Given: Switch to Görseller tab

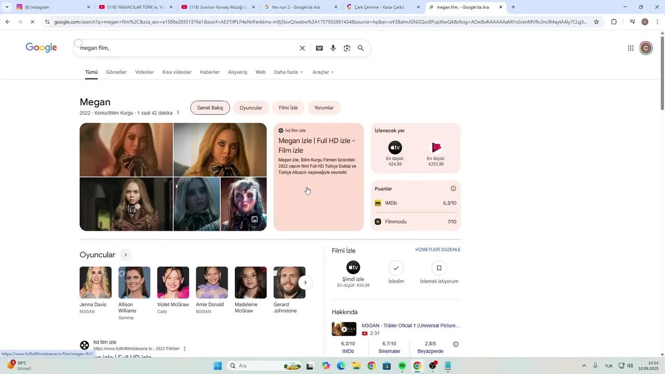Looking at the screenshot, I should coord(116,72).
